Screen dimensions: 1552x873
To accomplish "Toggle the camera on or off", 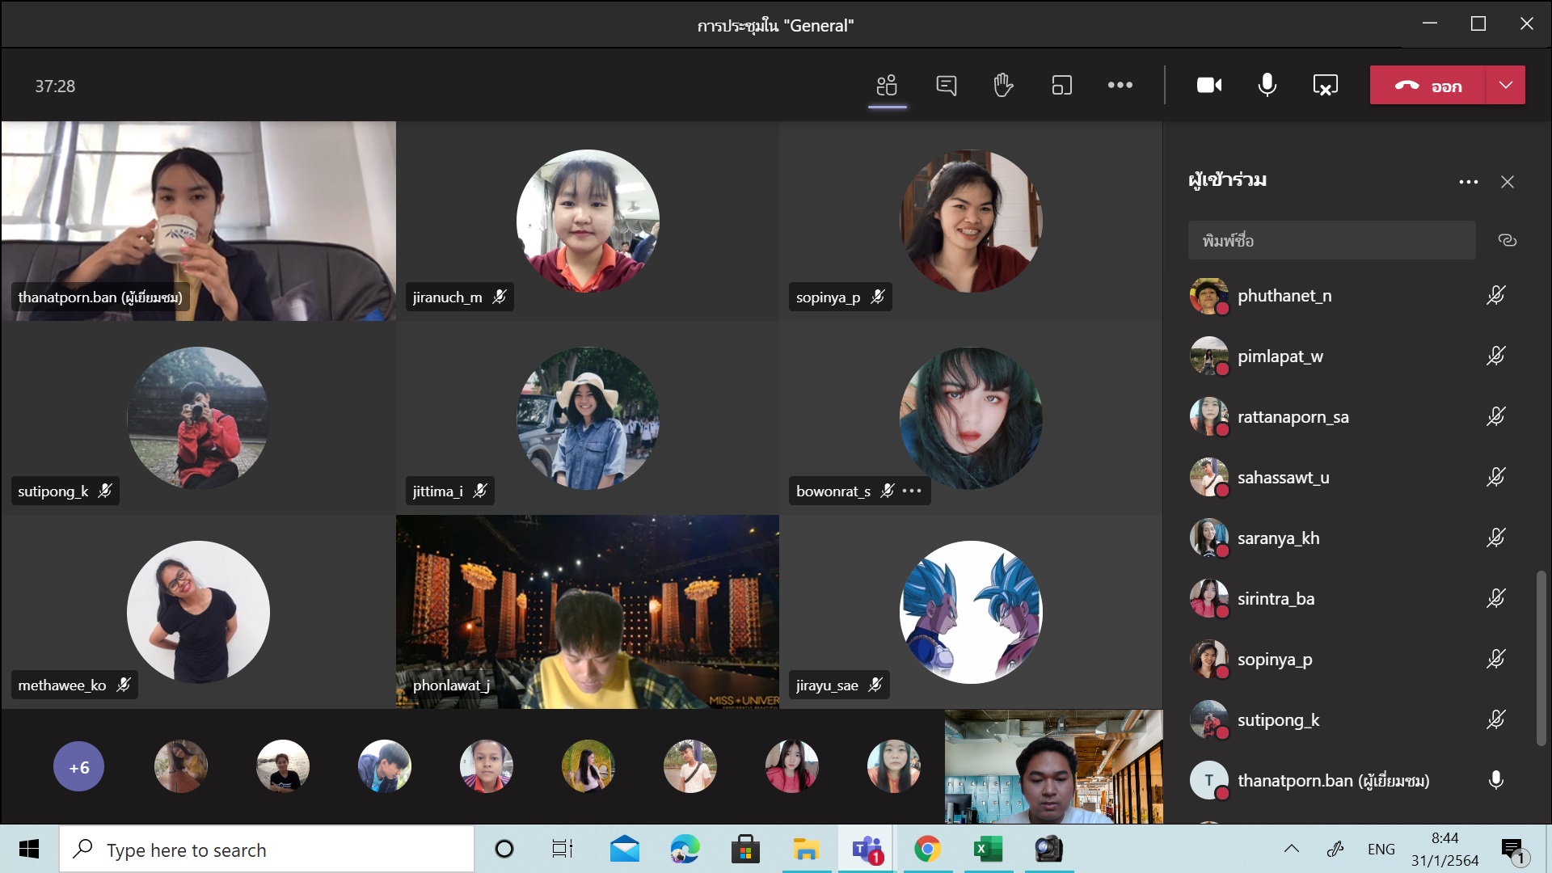I will [x=1208, y=85].
